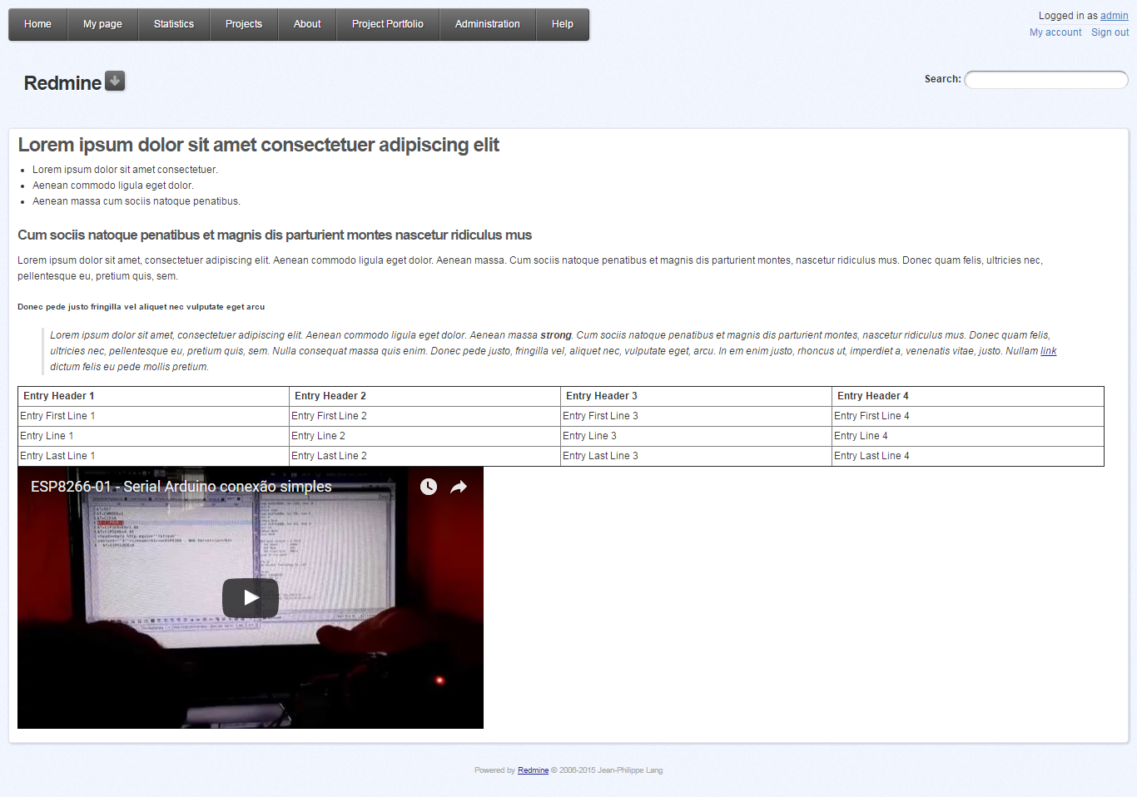Click the 'Donec pede justo fringilla' small heading
Image resolution: width=1137 pixels, height=797 pixels.
142,307
